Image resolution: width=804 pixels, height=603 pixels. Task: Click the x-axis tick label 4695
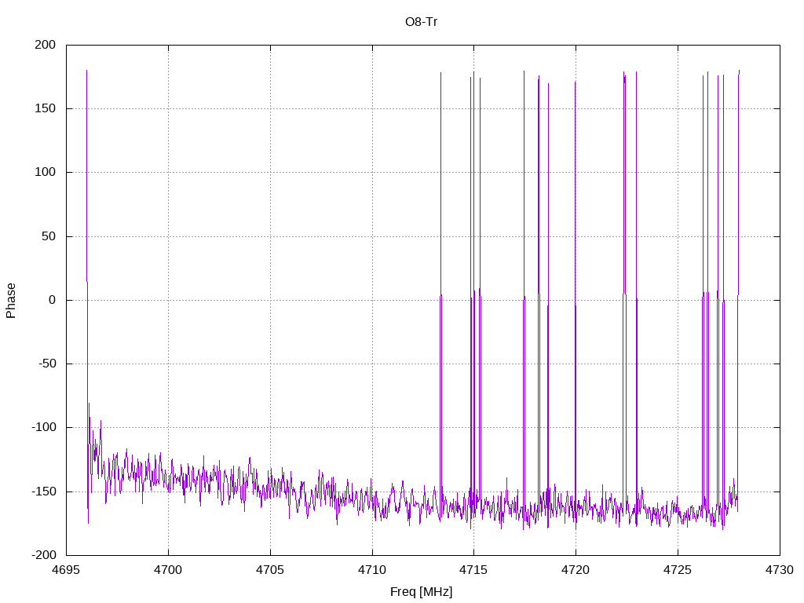(66, 570)
